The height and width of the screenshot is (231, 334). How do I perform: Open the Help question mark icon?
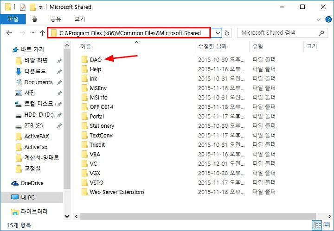[x=328, y=19]
